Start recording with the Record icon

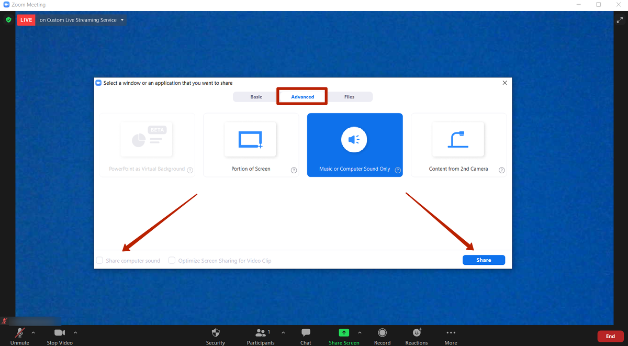click(x=382, y=333)
